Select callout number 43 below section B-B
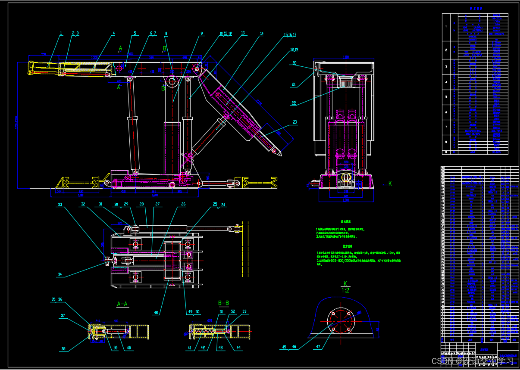 (220, 348)
